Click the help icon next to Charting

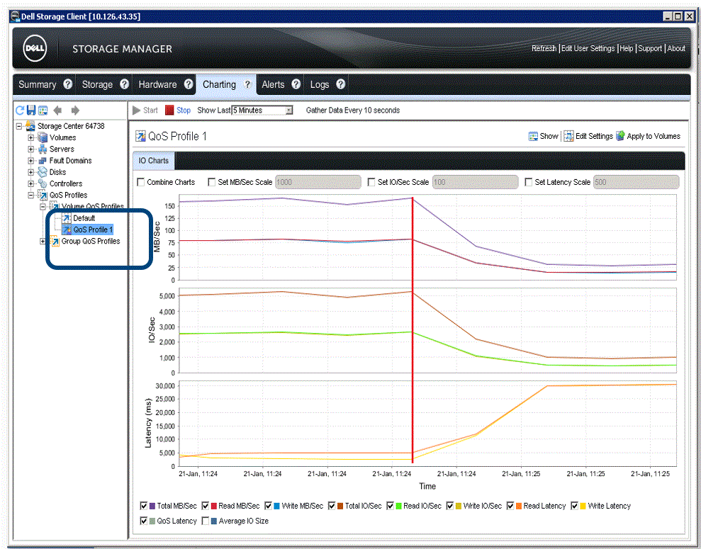pos(247,84)
